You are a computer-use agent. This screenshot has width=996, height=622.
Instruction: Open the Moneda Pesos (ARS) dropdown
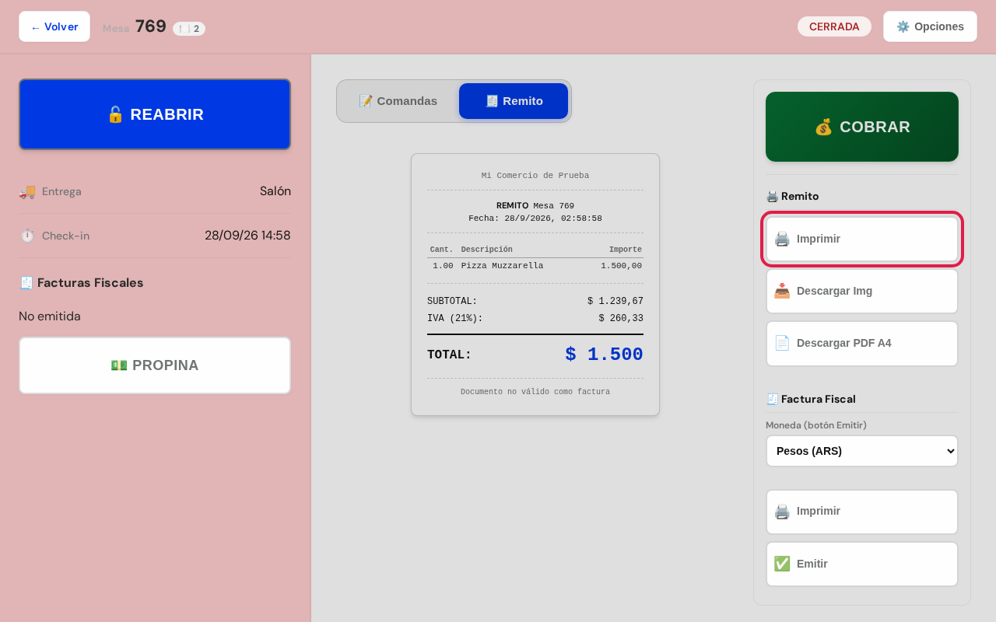pyautogui.click(x=862, y=451)
